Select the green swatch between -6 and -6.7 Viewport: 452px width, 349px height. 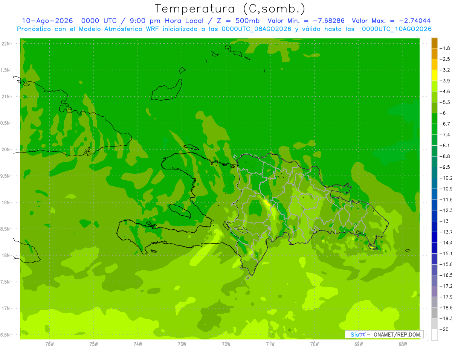pyautogui.click(x=434, y=118)
